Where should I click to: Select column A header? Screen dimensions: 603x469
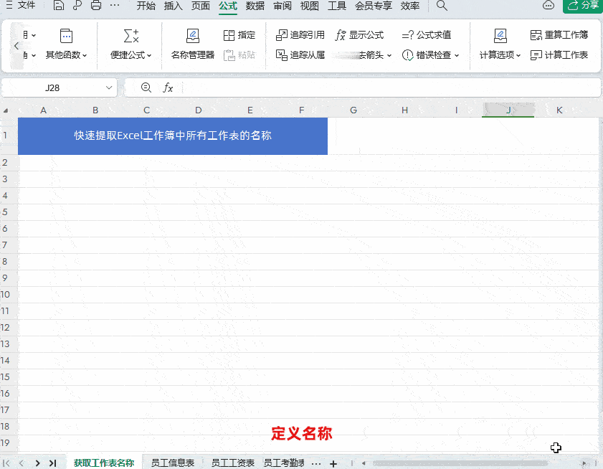pos(44,110)
